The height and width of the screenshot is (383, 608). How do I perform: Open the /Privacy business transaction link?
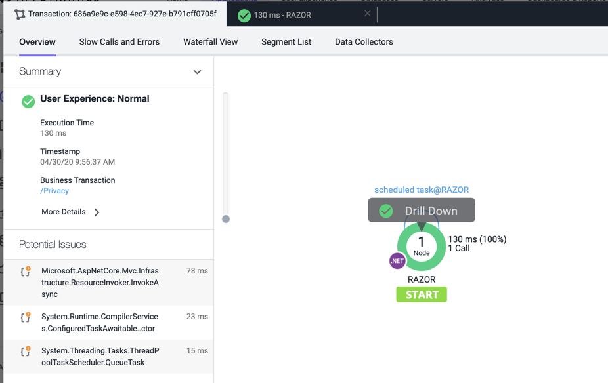[54, 191]
